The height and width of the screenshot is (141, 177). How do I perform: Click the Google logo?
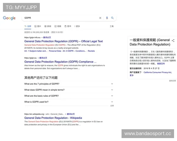click(x=9, y=18)
